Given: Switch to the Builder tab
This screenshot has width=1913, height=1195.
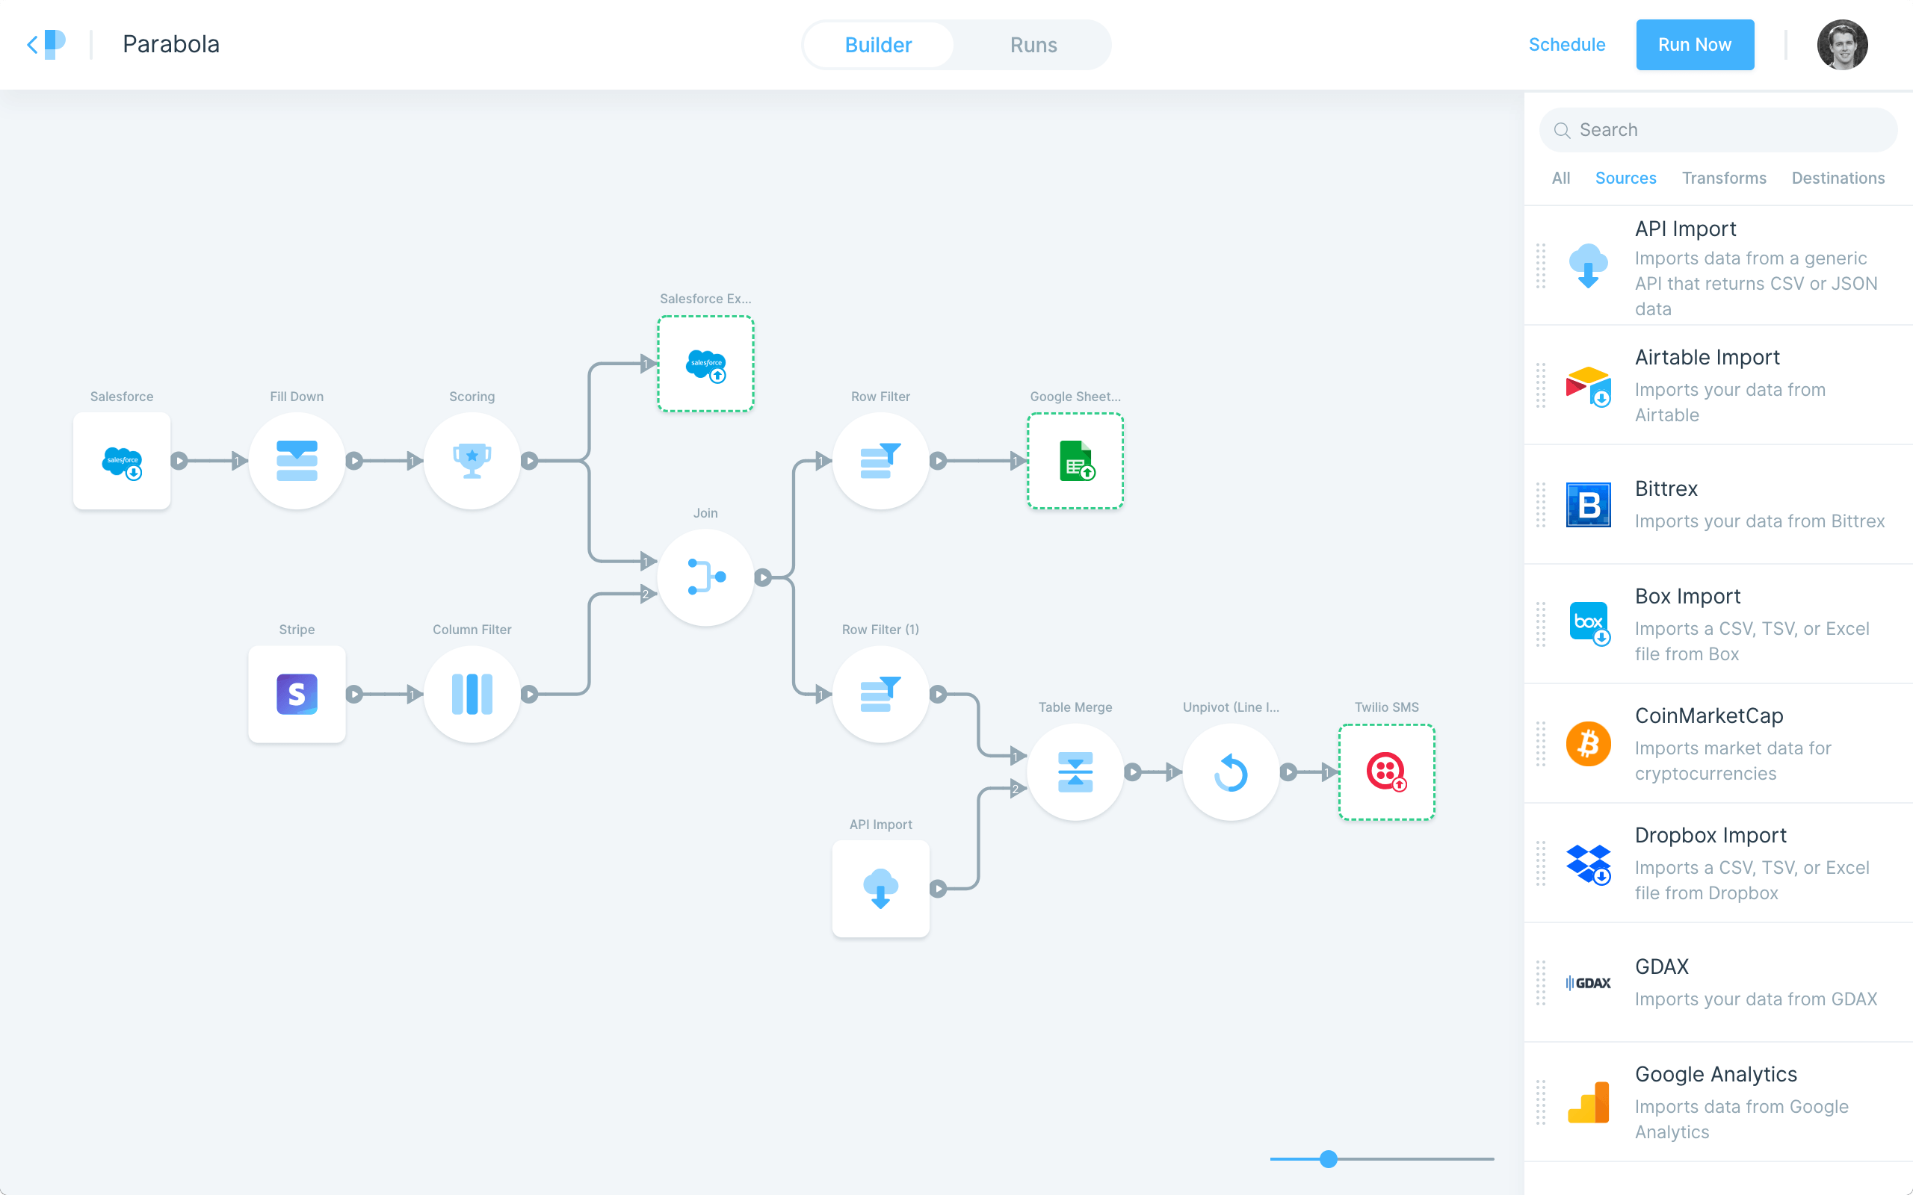Looking at the screenshot, I should pos(879,44).
